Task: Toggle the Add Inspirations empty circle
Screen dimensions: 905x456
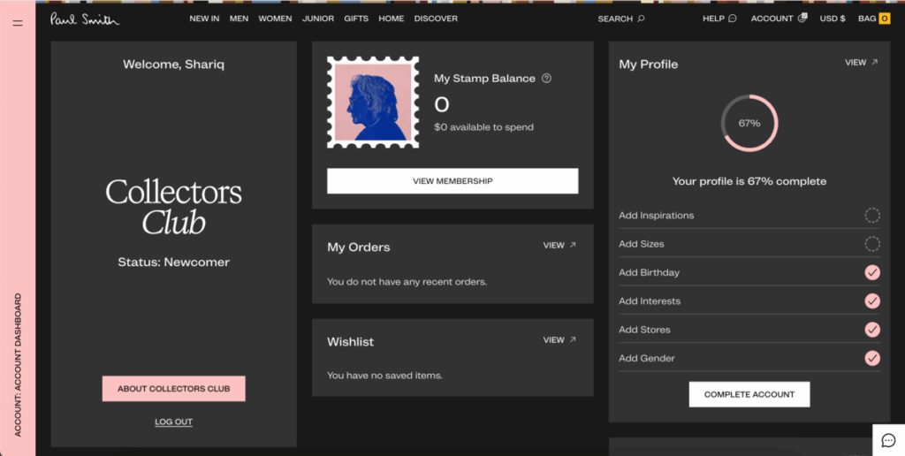Action: 872,216
